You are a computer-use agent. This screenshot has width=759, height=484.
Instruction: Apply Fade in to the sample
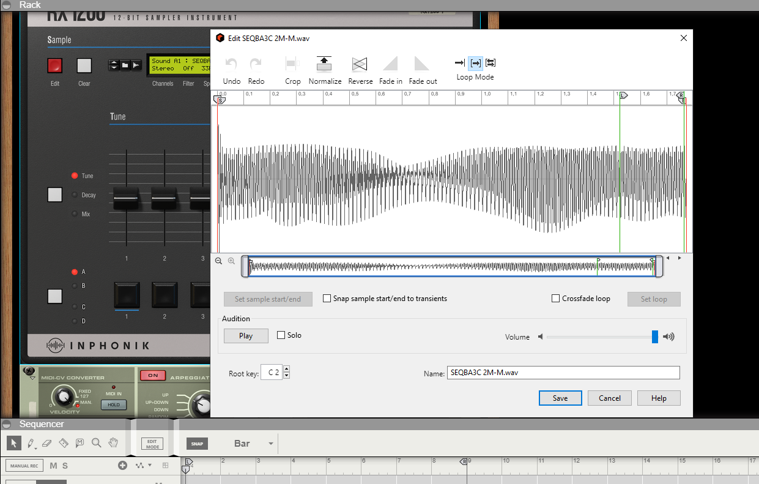click(x=390, y=64)
